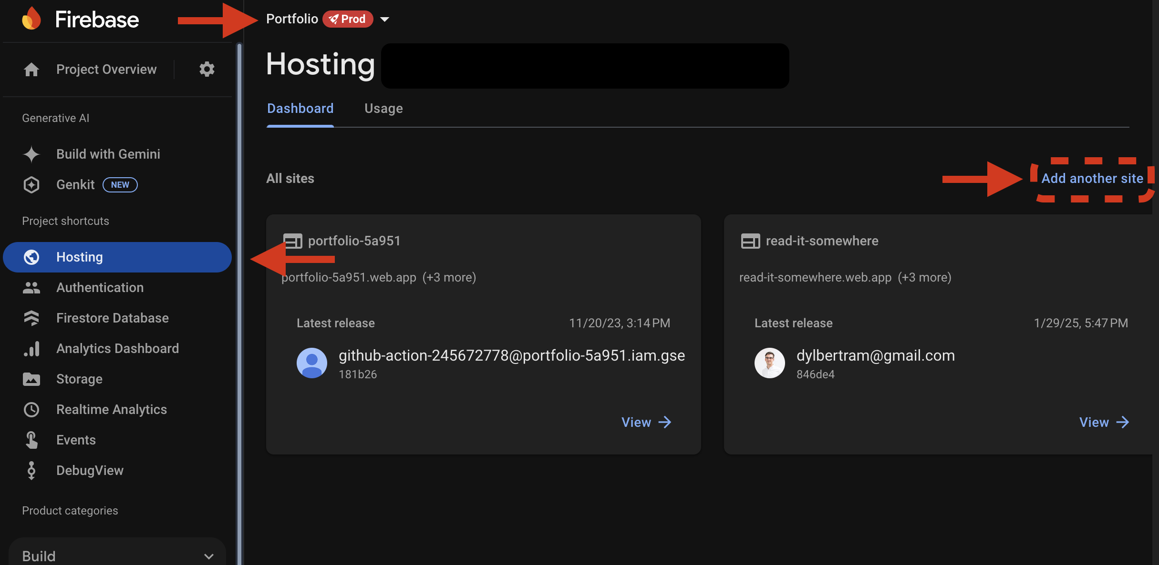Click the Portfolio project name
Screen dimensions: 1159x565
tap(292, 19)
